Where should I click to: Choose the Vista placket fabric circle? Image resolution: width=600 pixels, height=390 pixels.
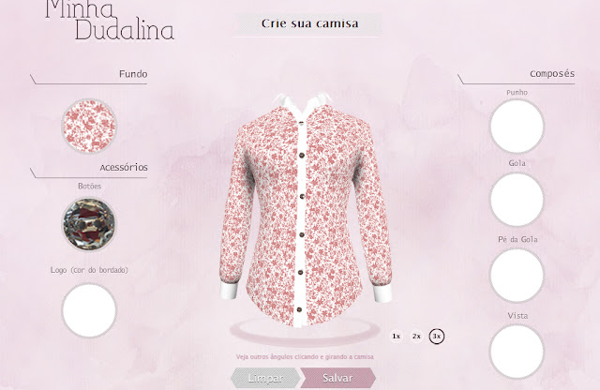(517, 352)
